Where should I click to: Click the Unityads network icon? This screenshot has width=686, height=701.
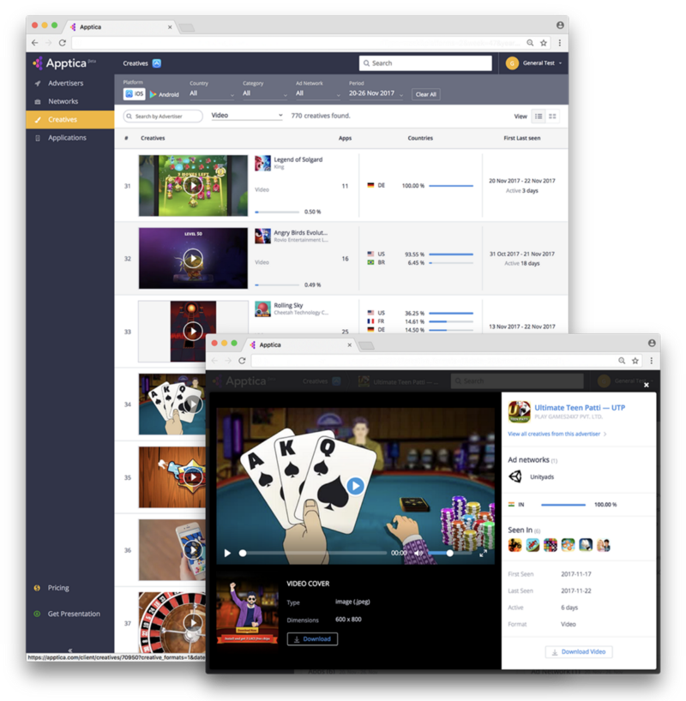tap(515, 476)
